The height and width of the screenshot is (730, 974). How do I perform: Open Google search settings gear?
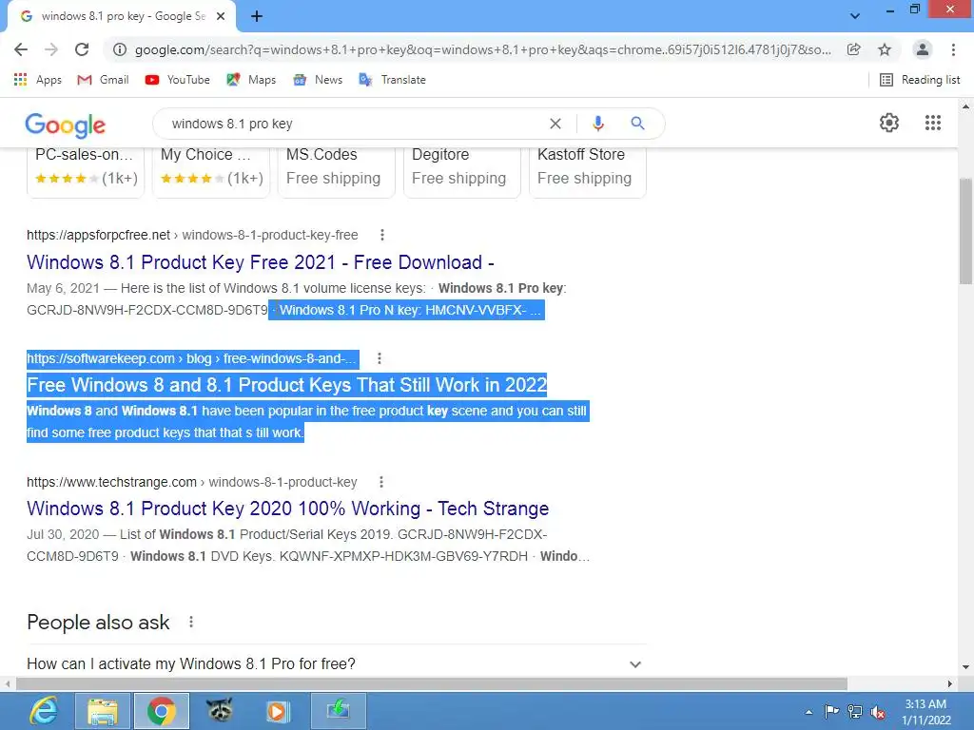889,123
